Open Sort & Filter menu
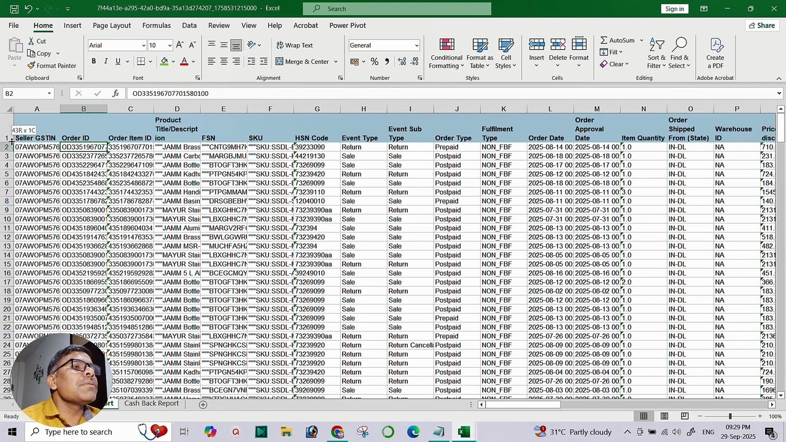This screenshot has height=442, width=786. [x=656, y=53]
